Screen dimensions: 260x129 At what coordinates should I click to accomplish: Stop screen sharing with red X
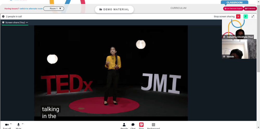[x=238, y=16]
